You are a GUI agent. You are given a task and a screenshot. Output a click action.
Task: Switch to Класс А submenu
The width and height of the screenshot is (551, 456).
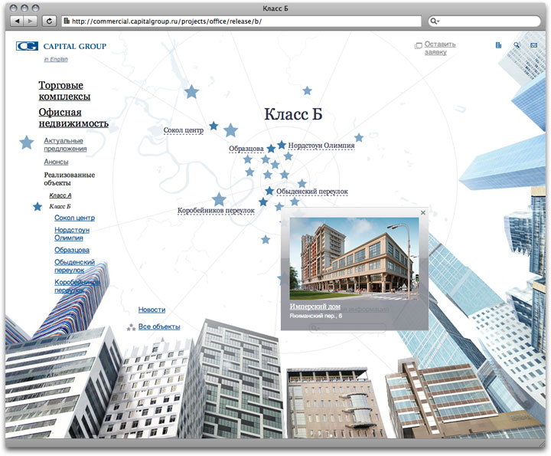click(x=60, y=195)
